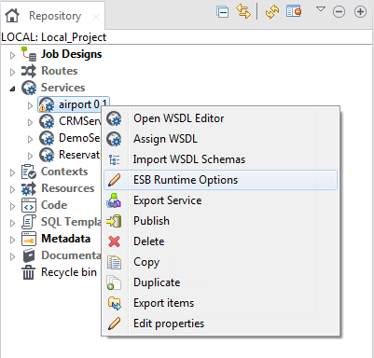Image resolution: width=374 pixels, height=358 pixels.
Task: Toggle link with editor arrows icon
Action: [x=243, y=12]
